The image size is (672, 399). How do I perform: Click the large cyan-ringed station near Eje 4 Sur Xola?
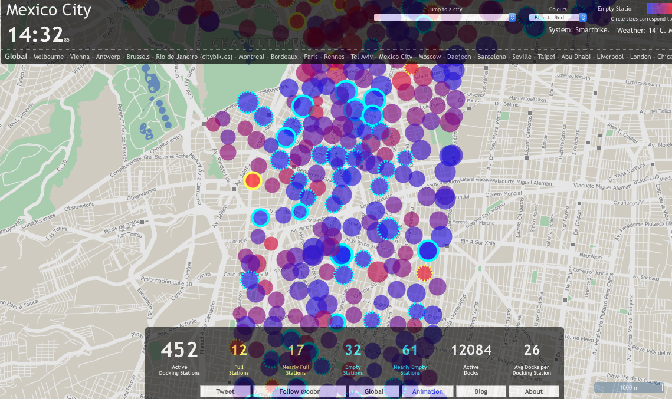coord(428,251)
